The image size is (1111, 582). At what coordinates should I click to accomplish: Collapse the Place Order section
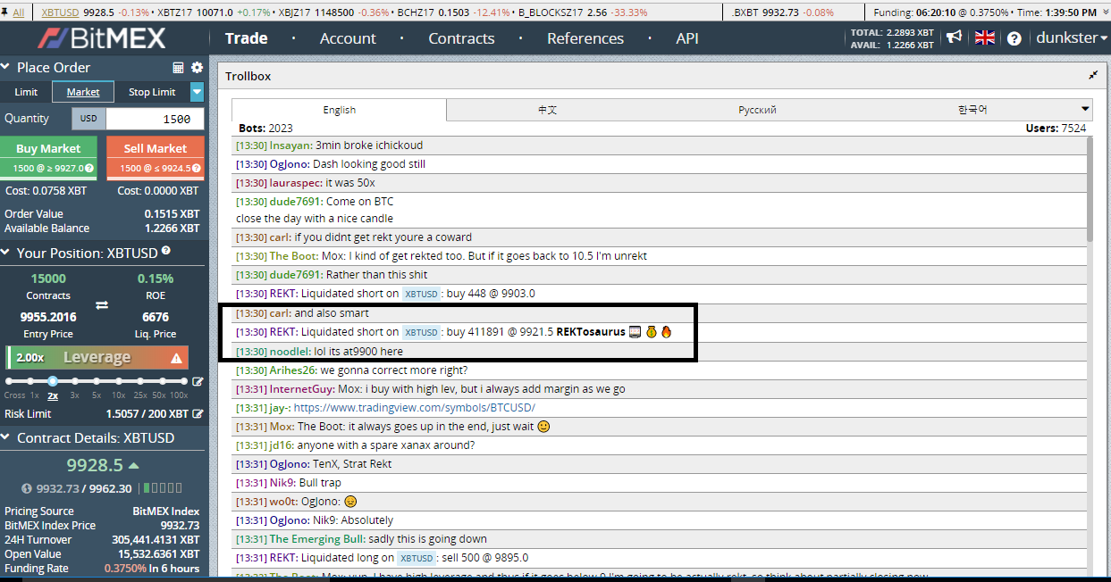point(6,67)
